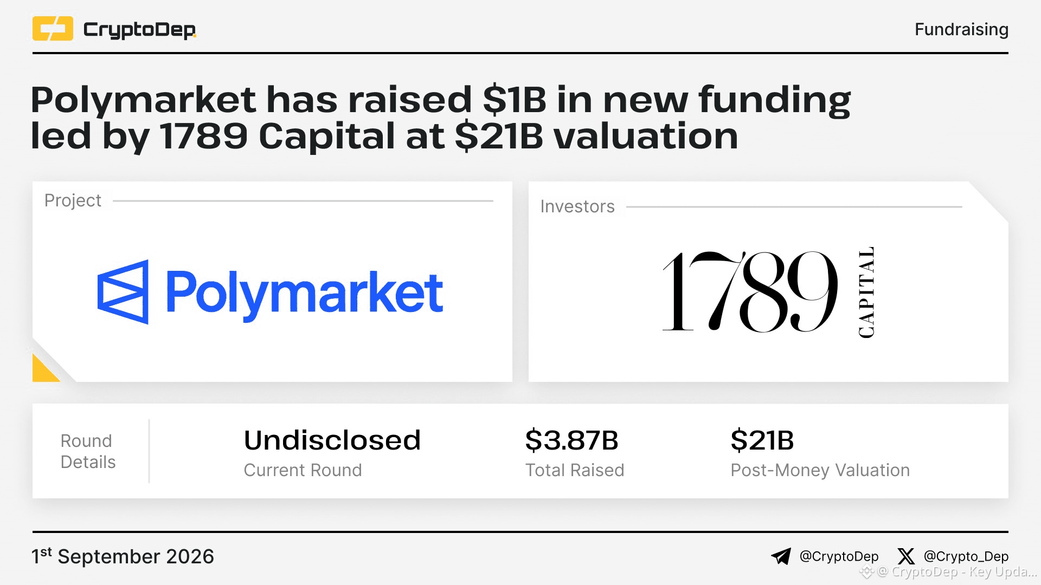Select the Fundraising label at top right
1041x585 pixels.
[961, 29]
